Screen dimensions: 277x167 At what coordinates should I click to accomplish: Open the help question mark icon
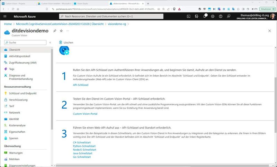click(221, 16)
